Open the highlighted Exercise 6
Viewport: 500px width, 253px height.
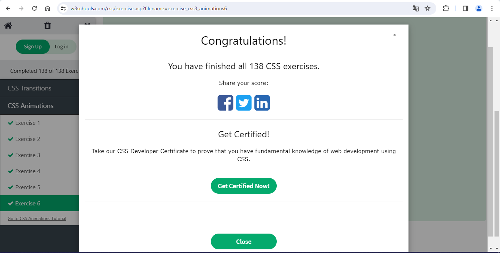click(28, 204)
